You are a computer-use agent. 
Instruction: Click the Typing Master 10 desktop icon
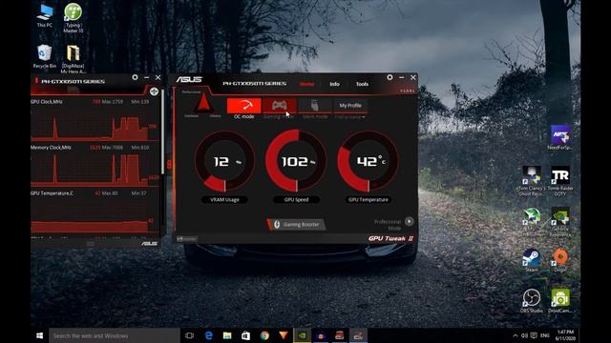point(73,18)
